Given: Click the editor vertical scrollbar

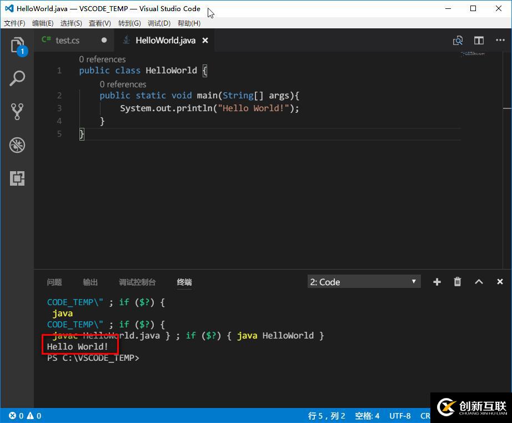Looking at the screenshot, I should pos(507,160).
